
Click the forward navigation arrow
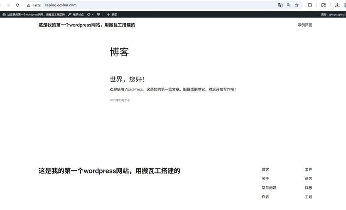point(8,5)
